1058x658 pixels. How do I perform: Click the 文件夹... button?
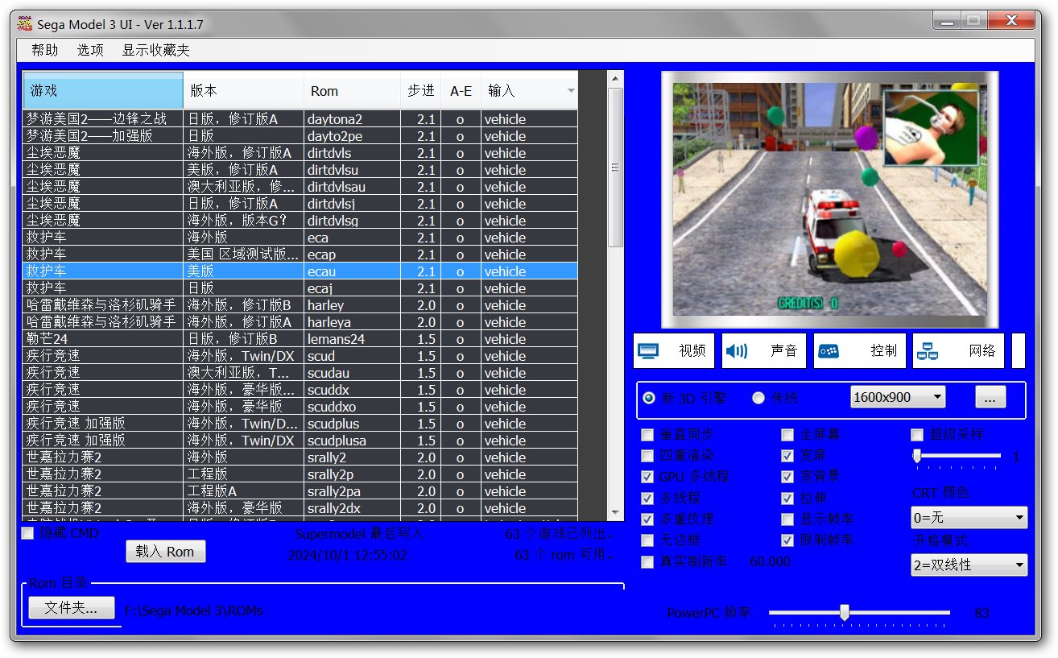point(71,609)
